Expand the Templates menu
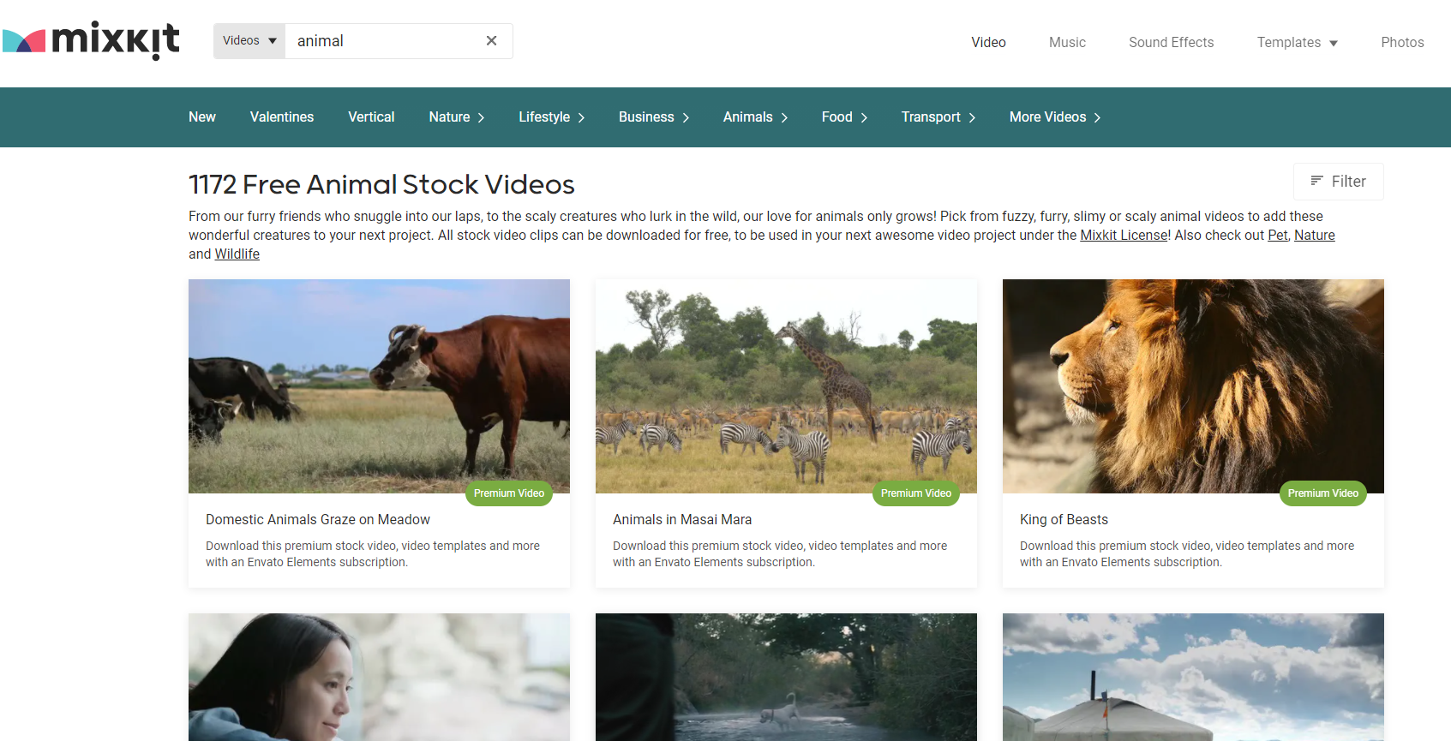 point(1297,42)
